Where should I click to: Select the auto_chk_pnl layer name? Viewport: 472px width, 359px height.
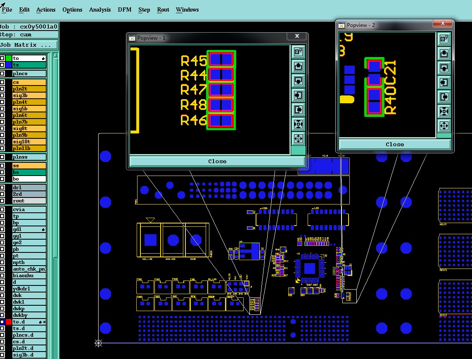coord(29,269)
